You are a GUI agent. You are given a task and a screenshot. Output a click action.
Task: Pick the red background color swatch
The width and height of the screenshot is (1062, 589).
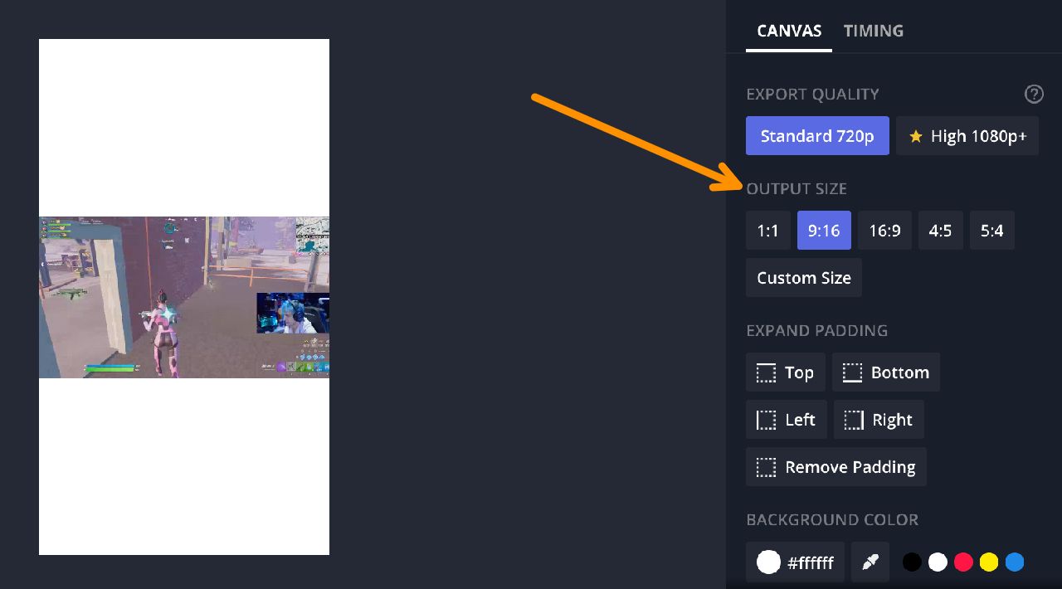pos(963,562)
